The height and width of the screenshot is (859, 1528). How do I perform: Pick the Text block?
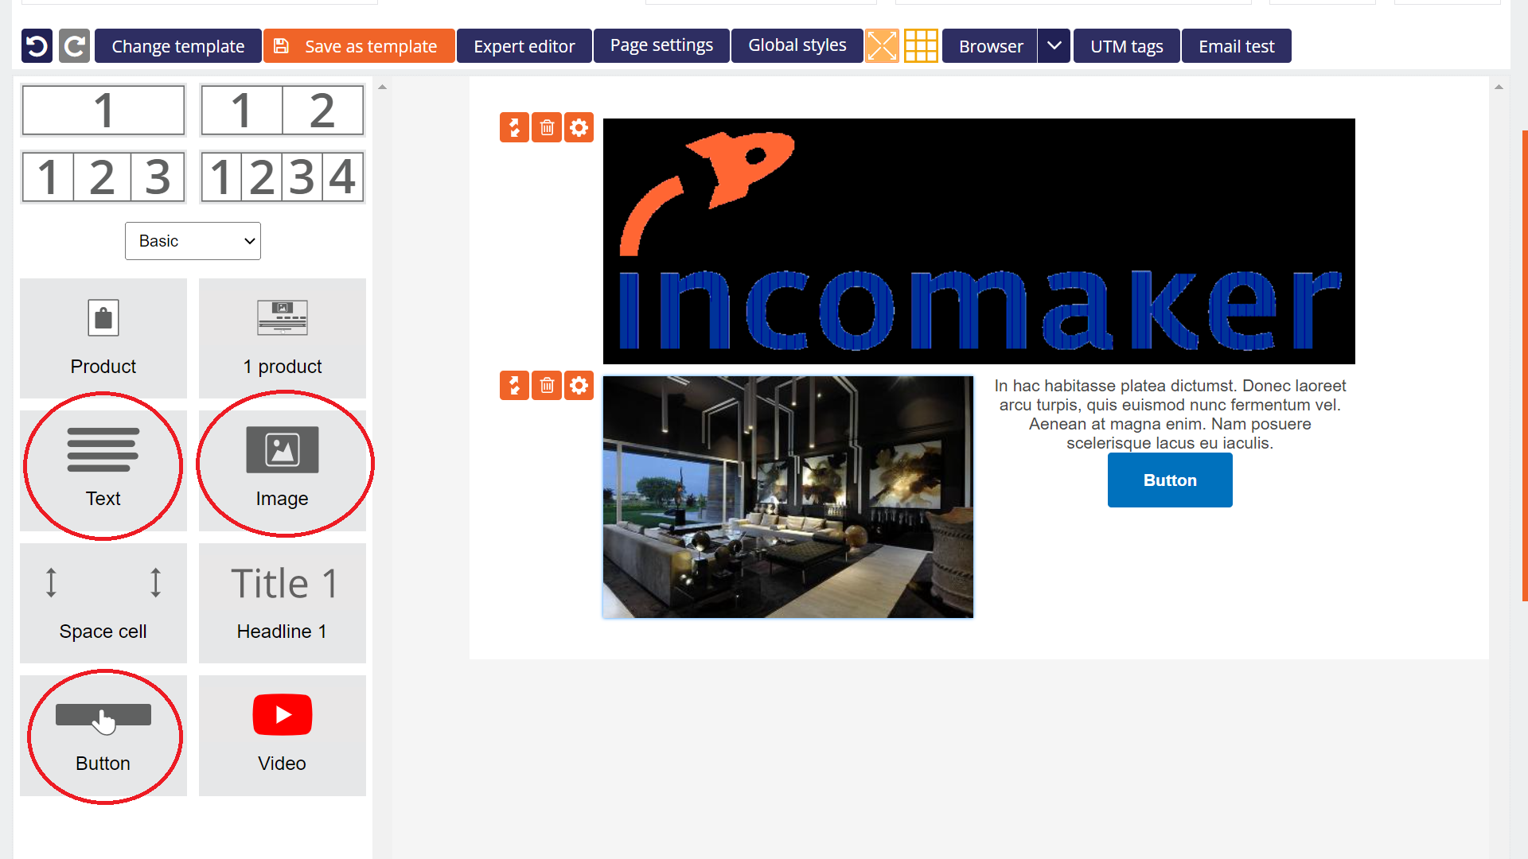click(x=103, y=470)
